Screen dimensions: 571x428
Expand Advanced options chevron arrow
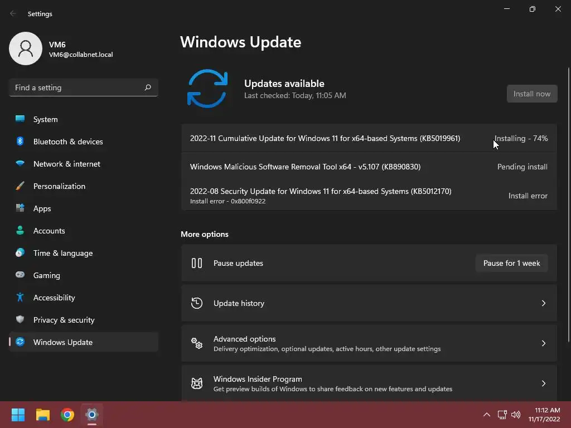(543, 343)
